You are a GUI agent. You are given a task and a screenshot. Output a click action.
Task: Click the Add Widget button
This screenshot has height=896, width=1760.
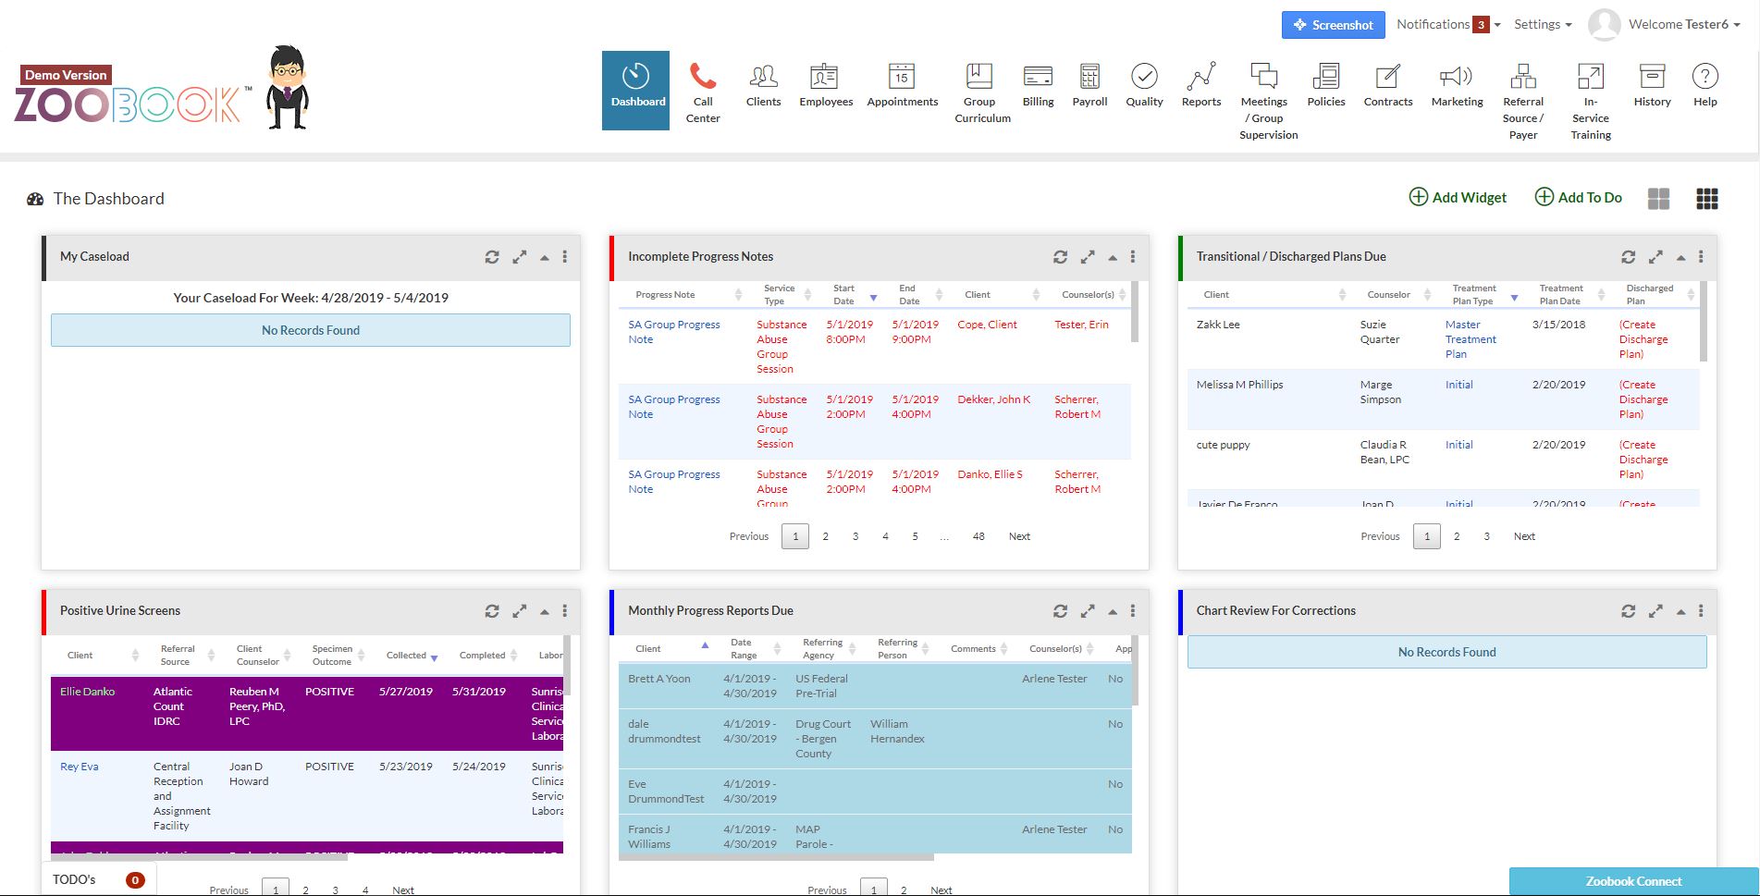1457,197
